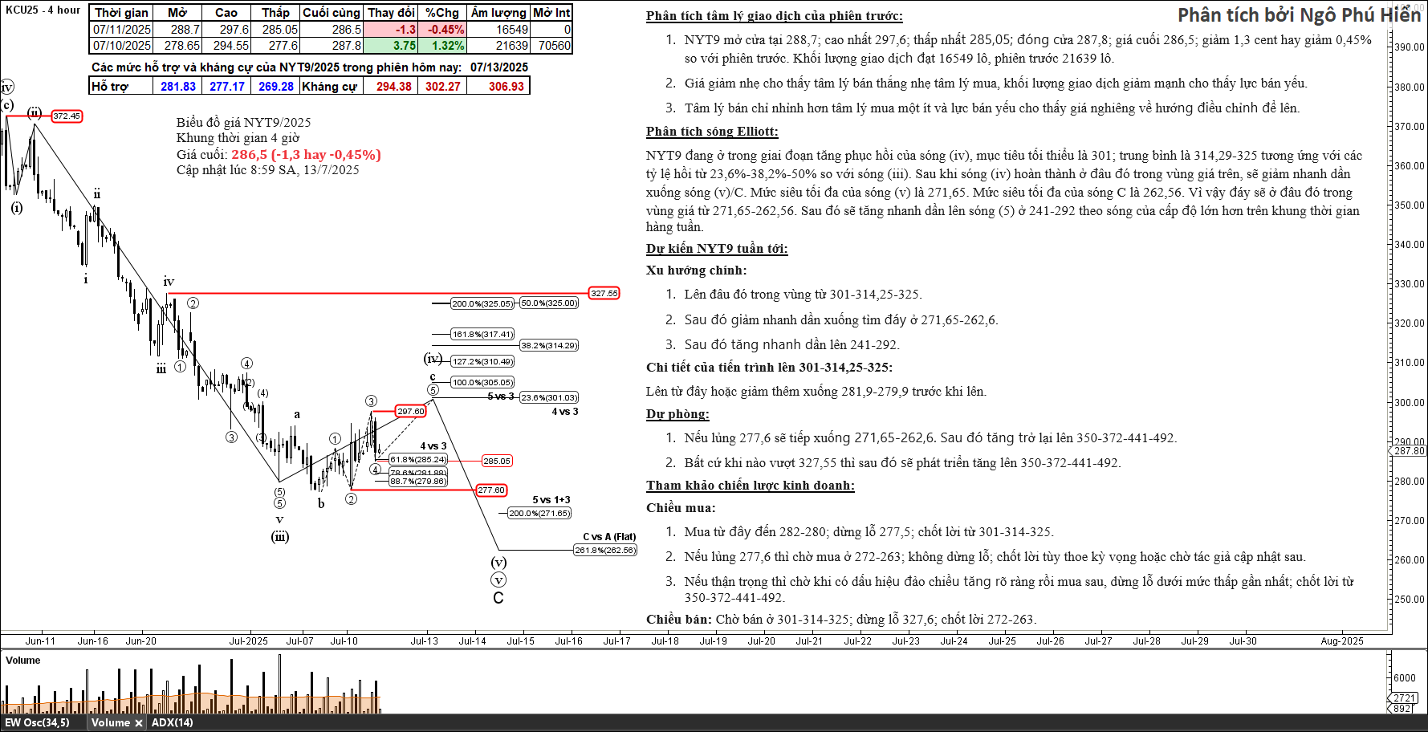
Task: Select the 327.55 red resistance price tag
Action: (604, 293)
